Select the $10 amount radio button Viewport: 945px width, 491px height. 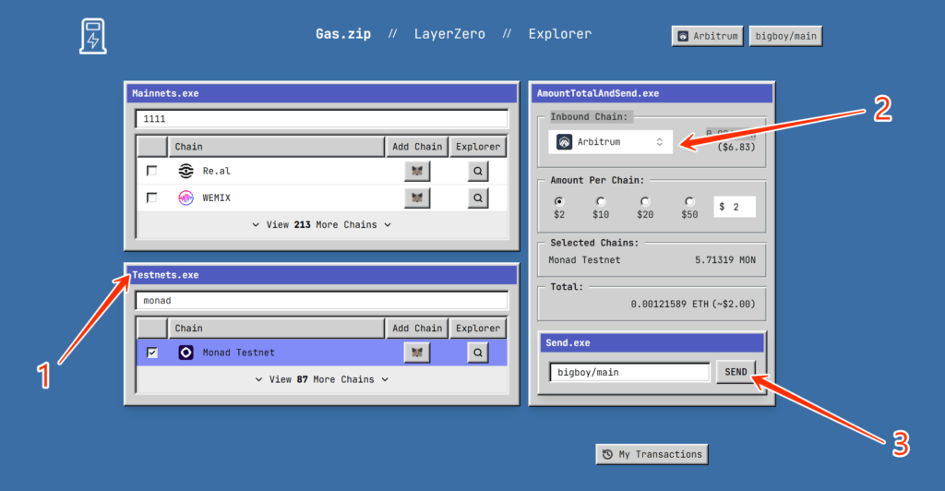[600, 201]
